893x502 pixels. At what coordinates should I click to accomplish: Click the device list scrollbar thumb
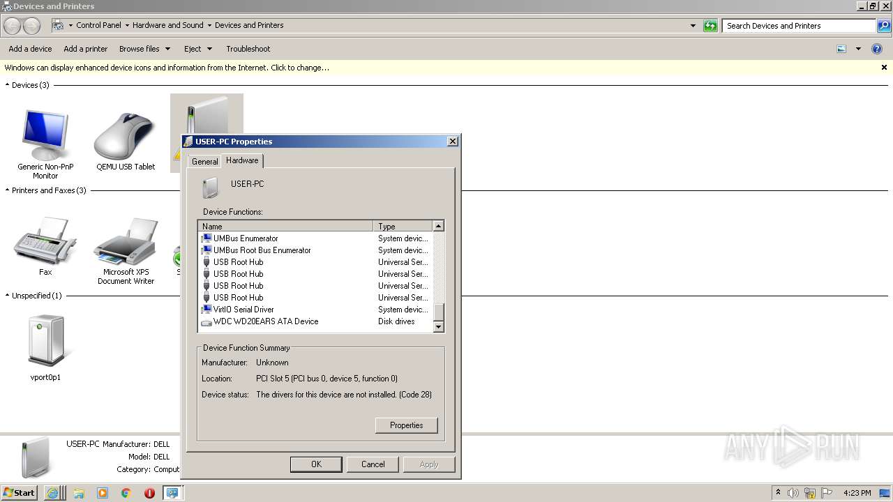(x=438, y=312)
